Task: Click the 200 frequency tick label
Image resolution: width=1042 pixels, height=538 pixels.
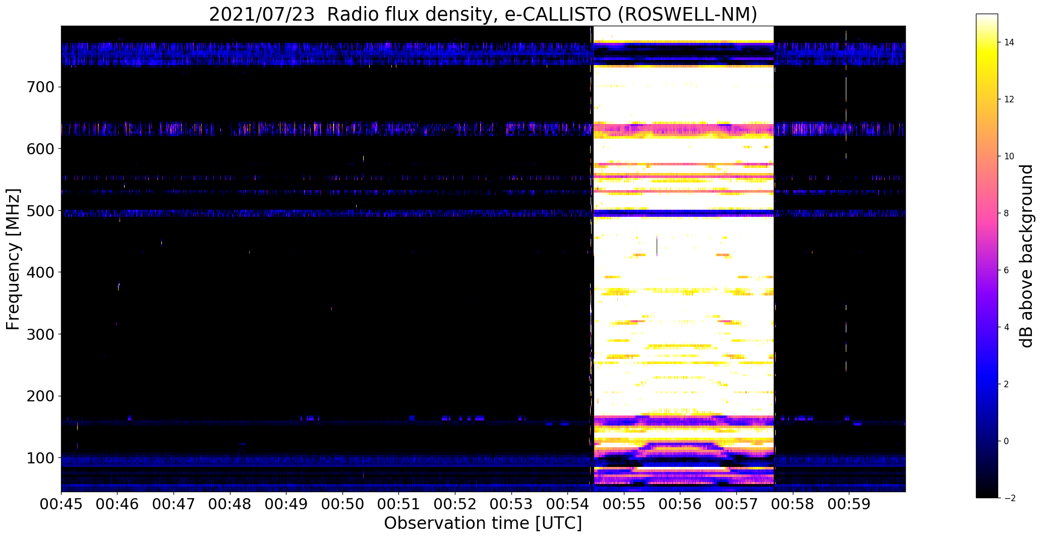Action: pyautogui.click(x=39, y=396)
